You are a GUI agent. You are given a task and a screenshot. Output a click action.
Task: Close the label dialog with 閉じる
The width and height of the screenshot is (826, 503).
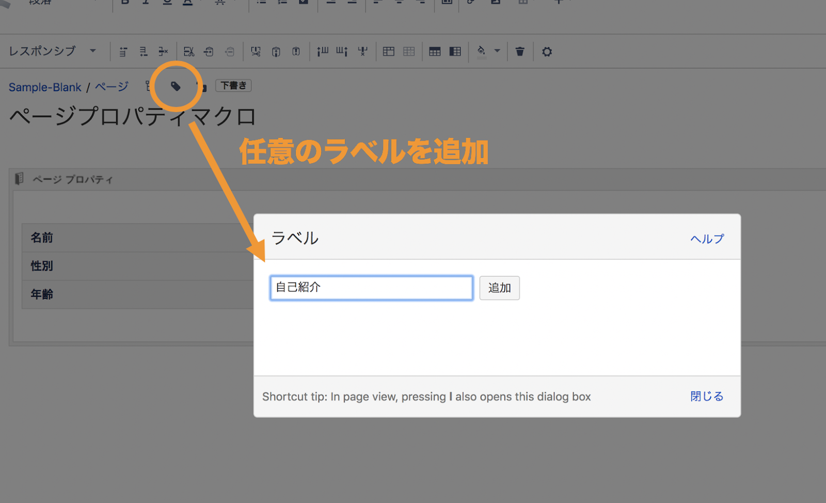coord(707,396)
